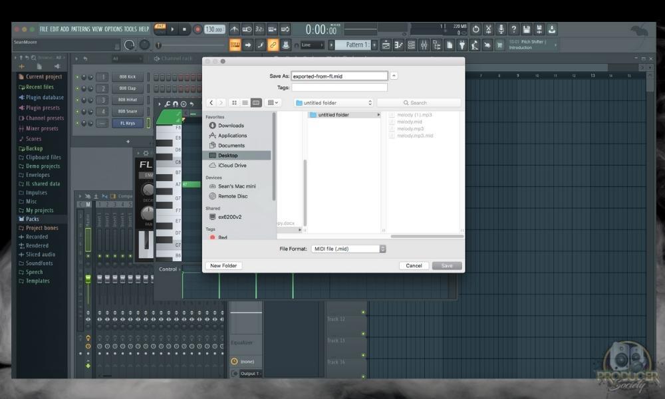The width and height of the screenshot is (665, 399).
Task: Open the piano roll view icon
Action: [398, 45]
